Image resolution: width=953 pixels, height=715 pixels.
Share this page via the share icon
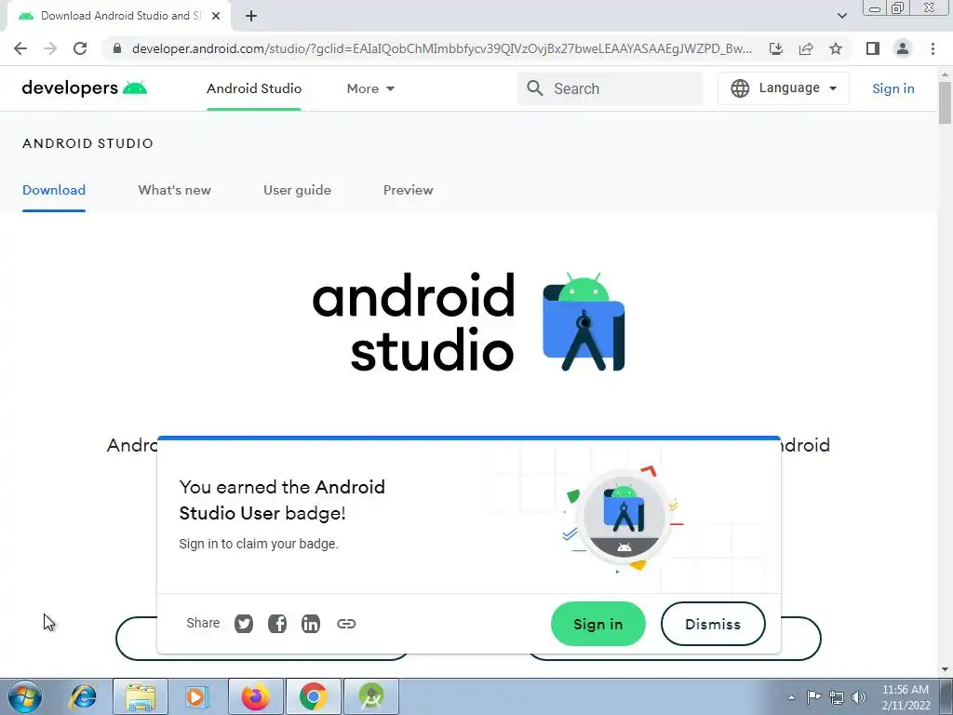pyautogui.click(x=806, y=48)
